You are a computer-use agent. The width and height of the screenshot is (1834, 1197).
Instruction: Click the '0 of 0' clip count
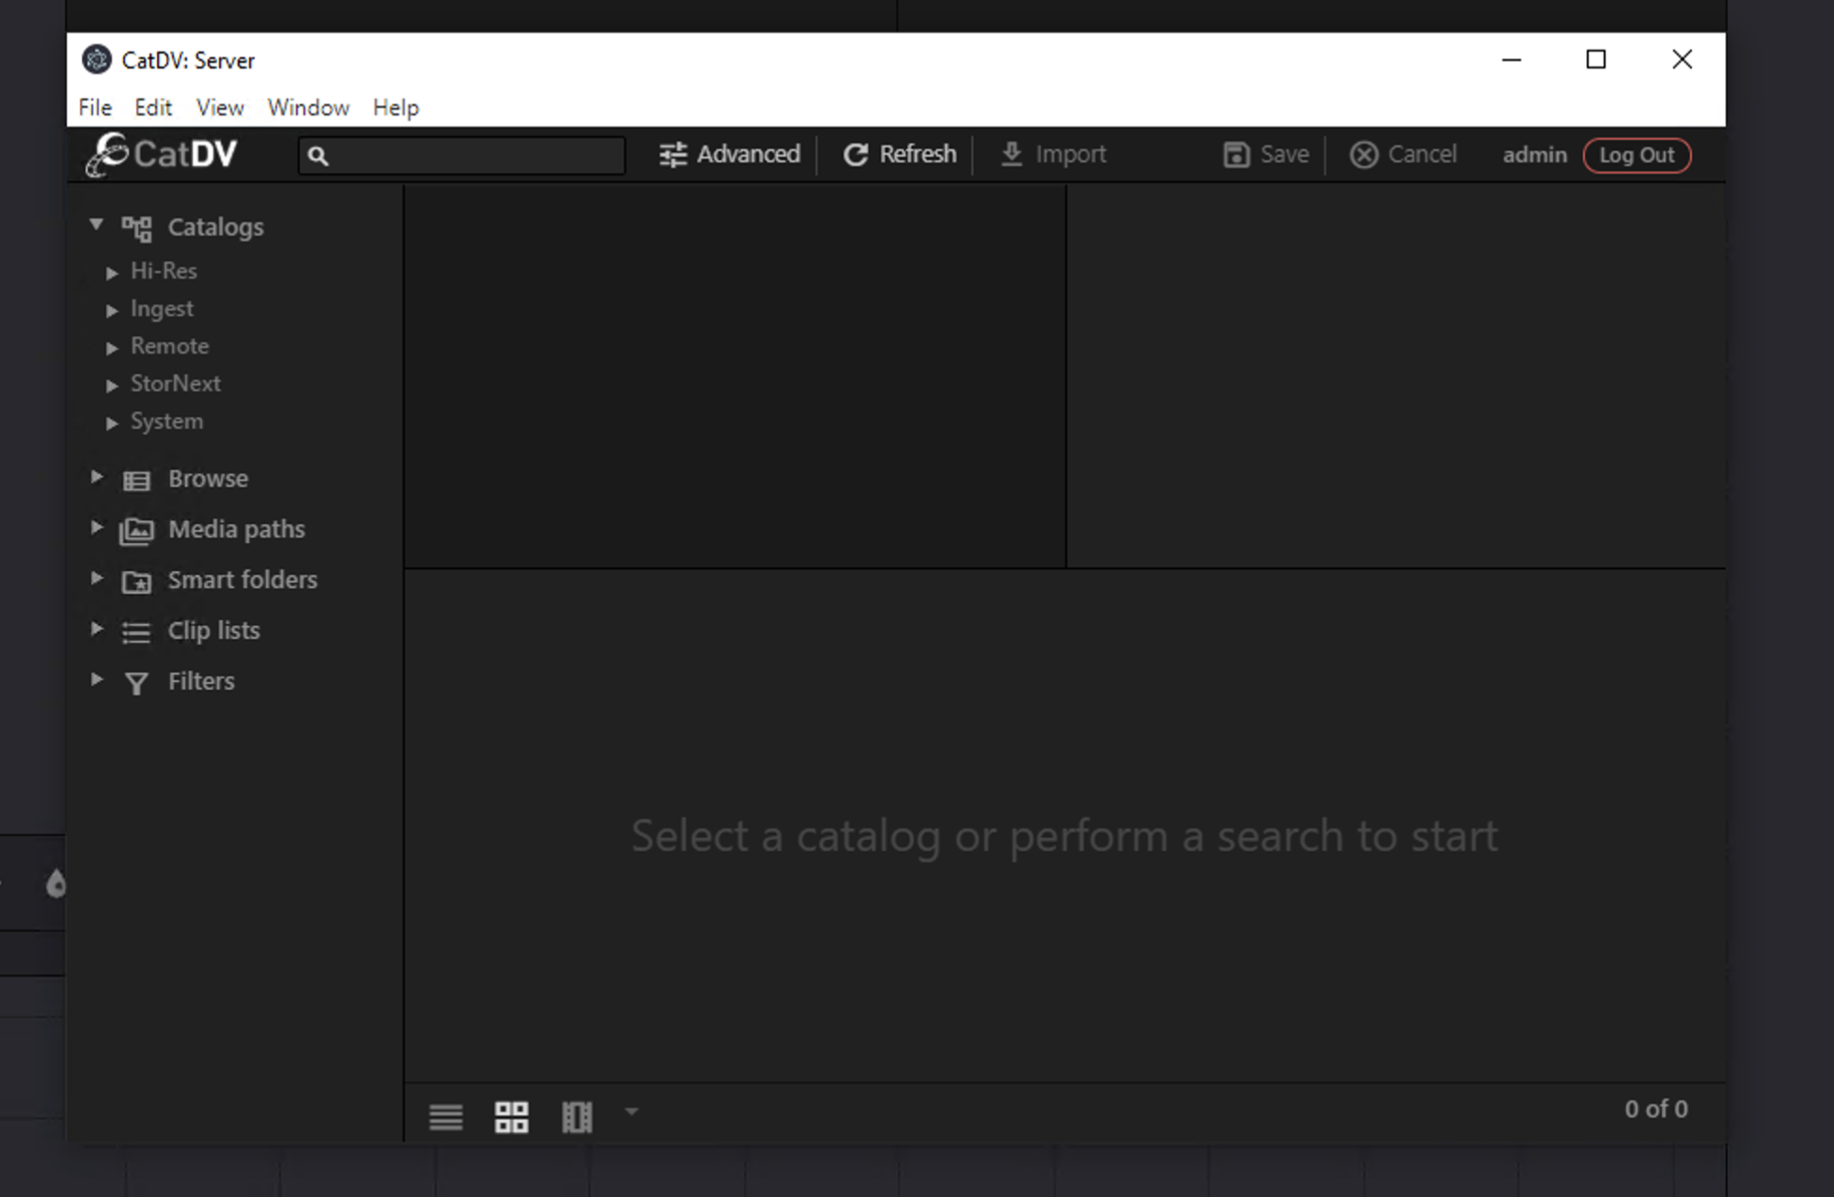[x=1655, y=1110]
